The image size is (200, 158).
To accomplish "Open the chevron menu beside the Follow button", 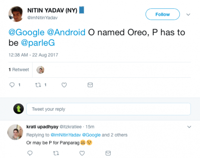I will 188,14.
